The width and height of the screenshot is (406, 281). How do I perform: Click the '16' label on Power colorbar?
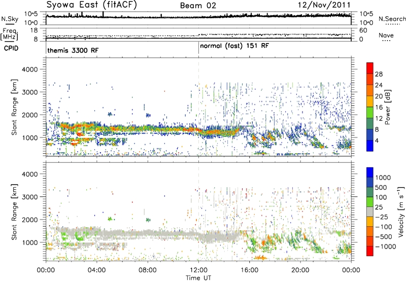379,108
